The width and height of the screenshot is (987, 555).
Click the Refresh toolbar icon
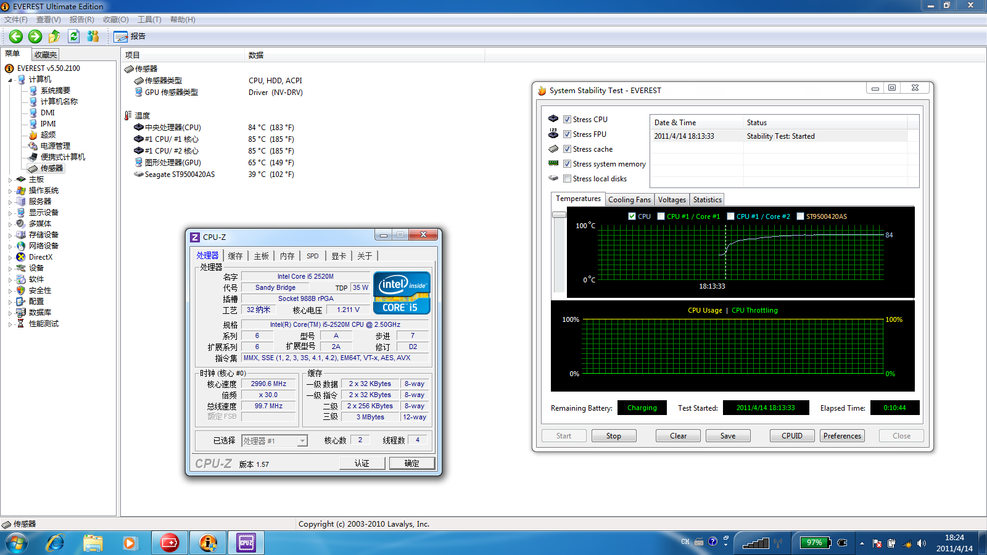pos(74,36)
